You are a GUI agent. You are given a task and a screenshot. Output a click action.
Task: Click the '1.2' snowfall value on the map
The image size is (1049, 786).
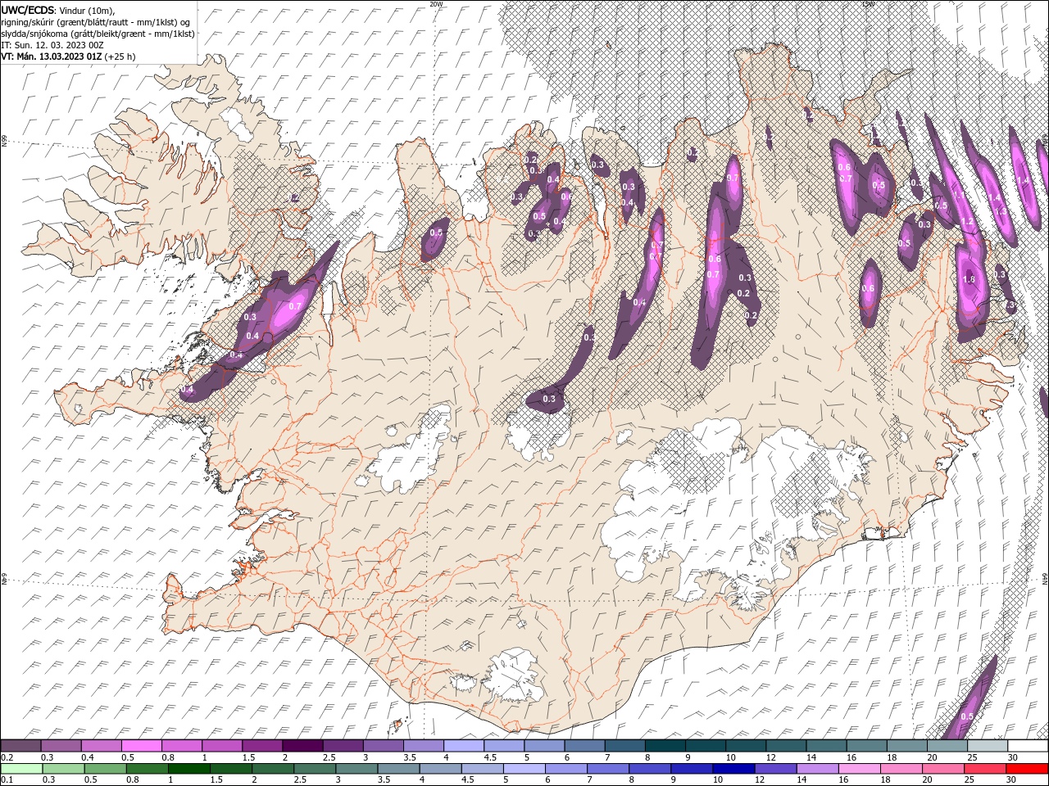click(967, 222)
